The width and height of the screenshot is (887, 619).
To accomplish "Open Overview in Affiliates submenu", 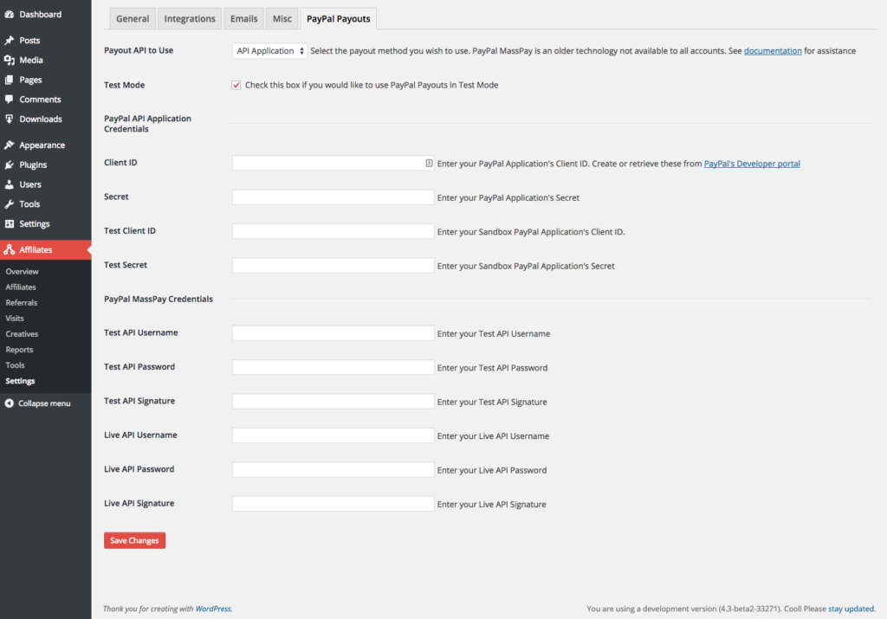I will [22, 271].
